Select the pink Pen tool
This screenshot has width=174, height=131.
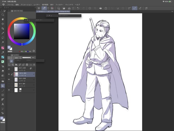point(3,48)
